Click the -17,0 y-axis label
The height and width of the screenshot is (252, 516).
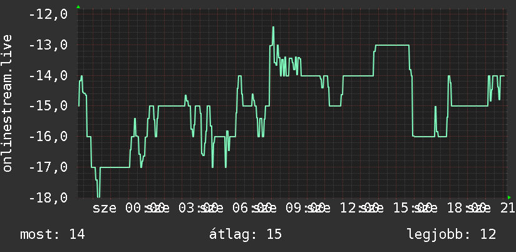(x=48, y=167)
